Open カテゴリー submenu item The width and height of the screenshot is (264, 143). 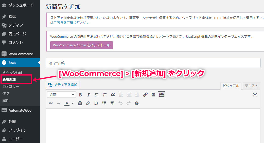11,86
